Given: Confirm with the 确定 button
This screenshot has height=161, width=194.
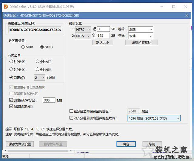Looking at the screenshot, I should pyautogui.click(x=126, y=144).
